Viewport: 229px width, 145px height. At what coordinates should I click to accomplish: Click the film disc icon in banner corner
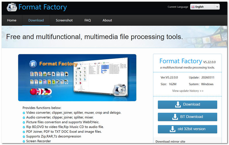(x=120, y=89)
